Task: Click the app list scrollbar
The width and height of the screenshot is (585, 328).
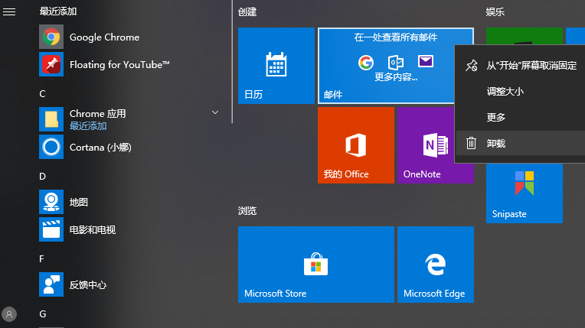Action: (232, 61)
